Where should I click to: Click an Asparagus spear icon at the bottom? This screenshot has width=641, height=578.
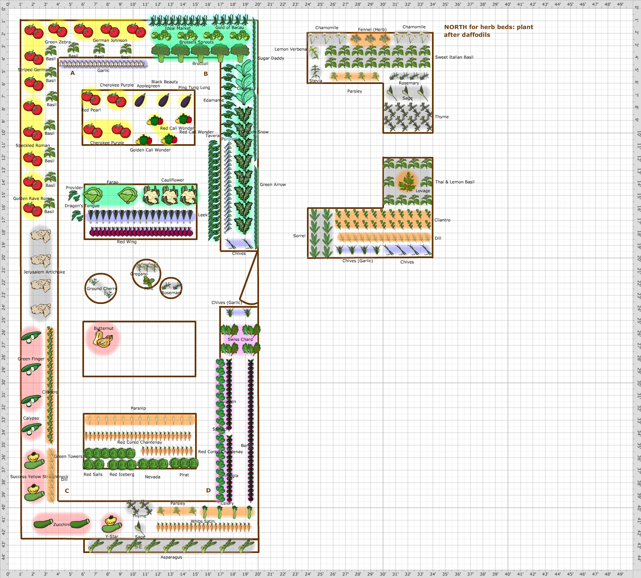154,546
